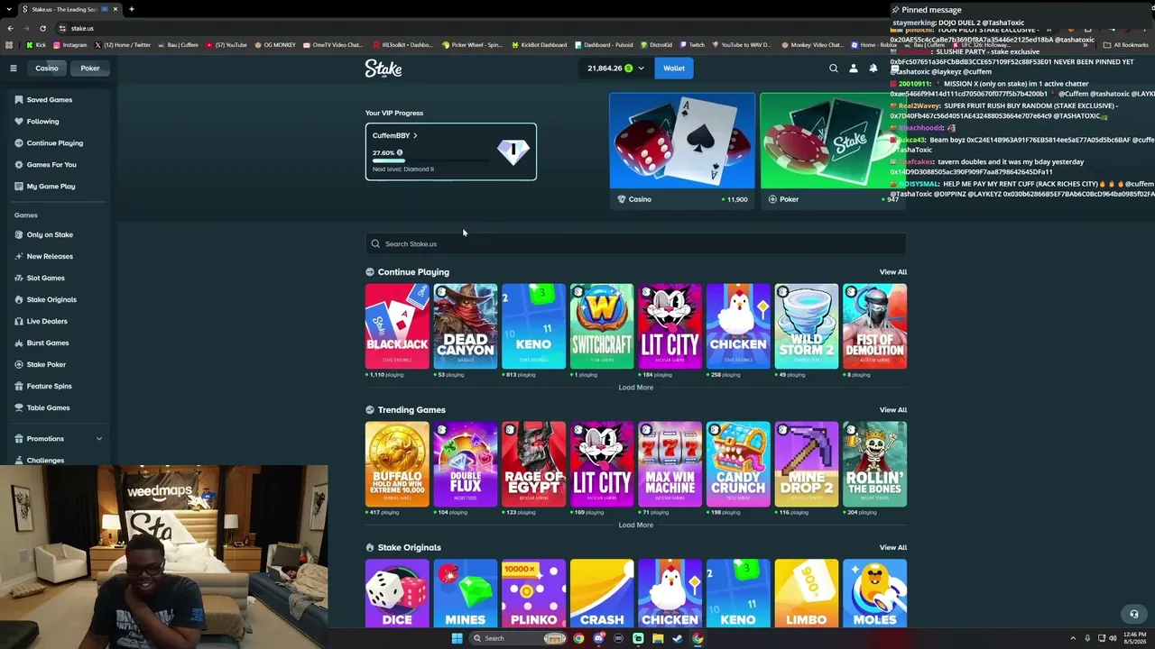This screenshot has height=649, width=1155.
Task: Click the browser back arrow
Action: [x=10, y=28]
